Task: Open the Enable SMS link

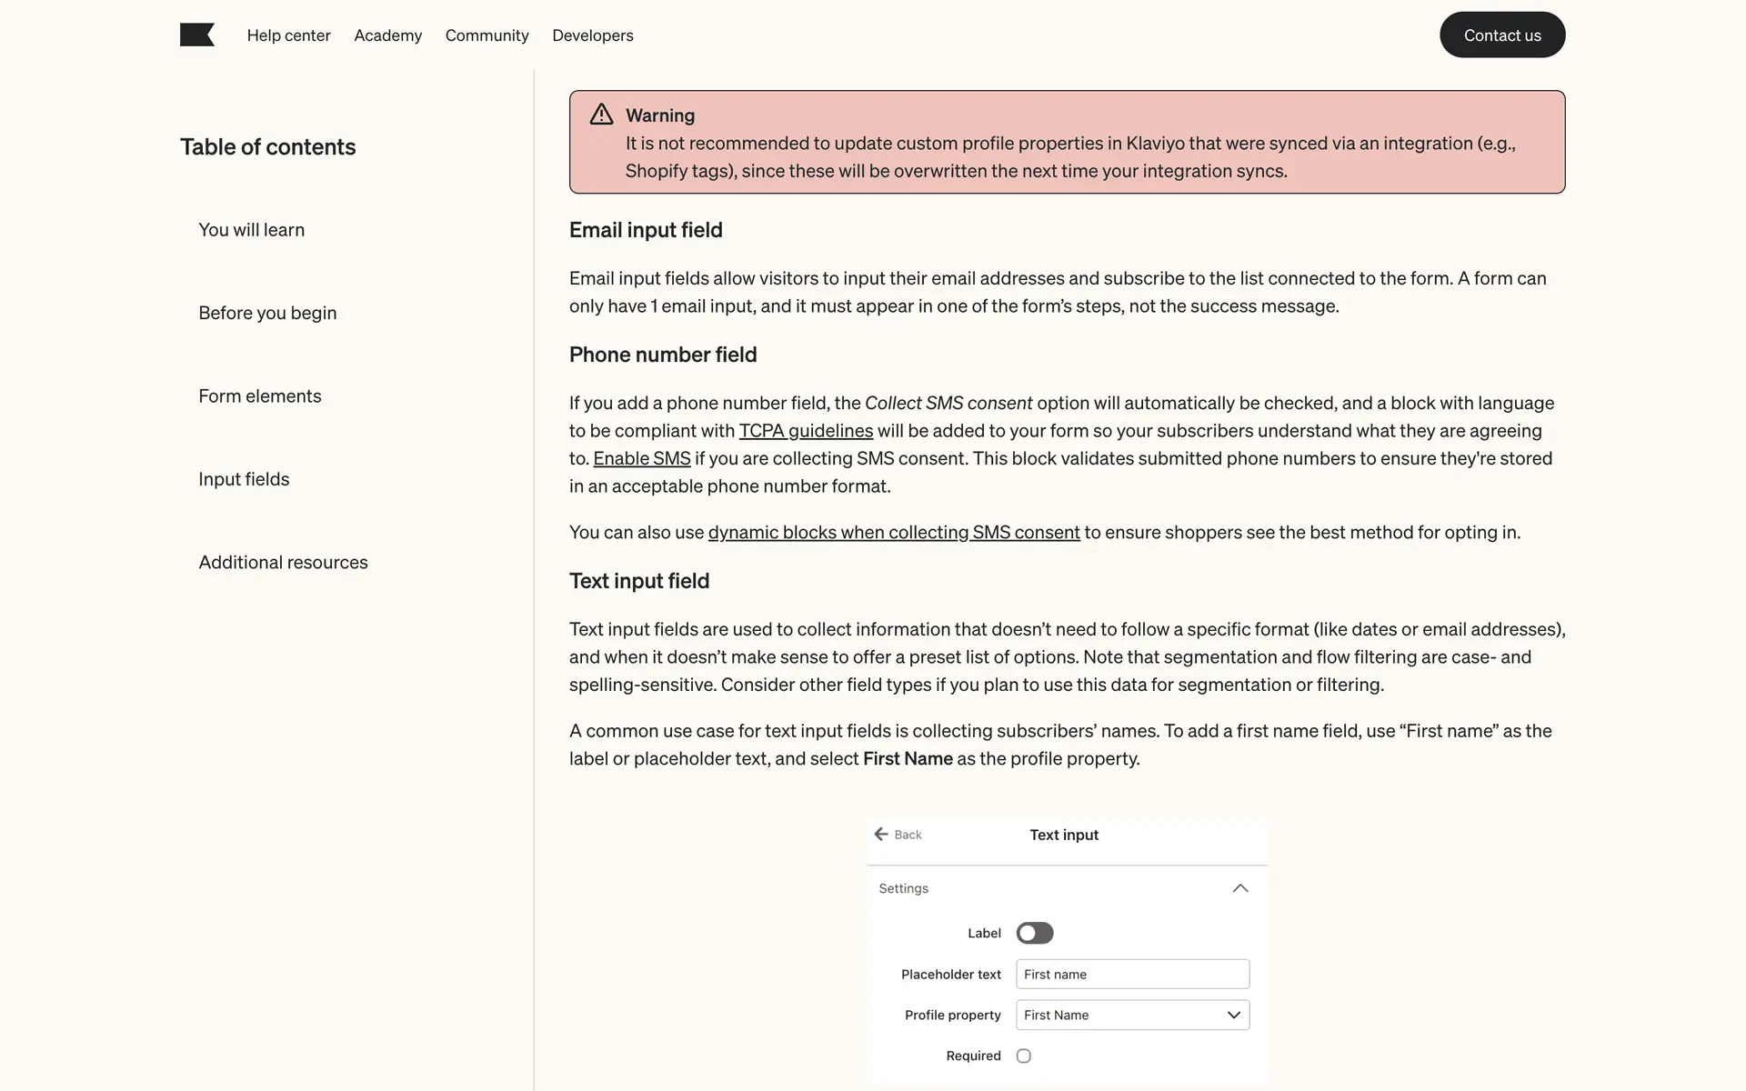Action: [641, 458]
